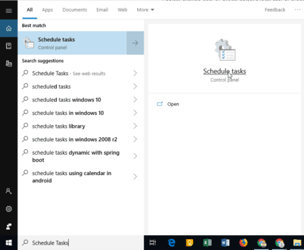Select the Open icon in the preview pane

(159, 104)
